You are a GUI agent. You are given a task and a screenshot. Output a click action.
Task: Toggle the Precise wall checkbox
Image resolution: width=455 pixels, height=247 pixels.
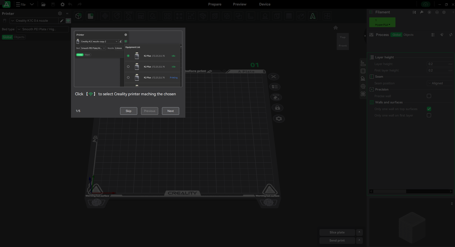point(429,96)
